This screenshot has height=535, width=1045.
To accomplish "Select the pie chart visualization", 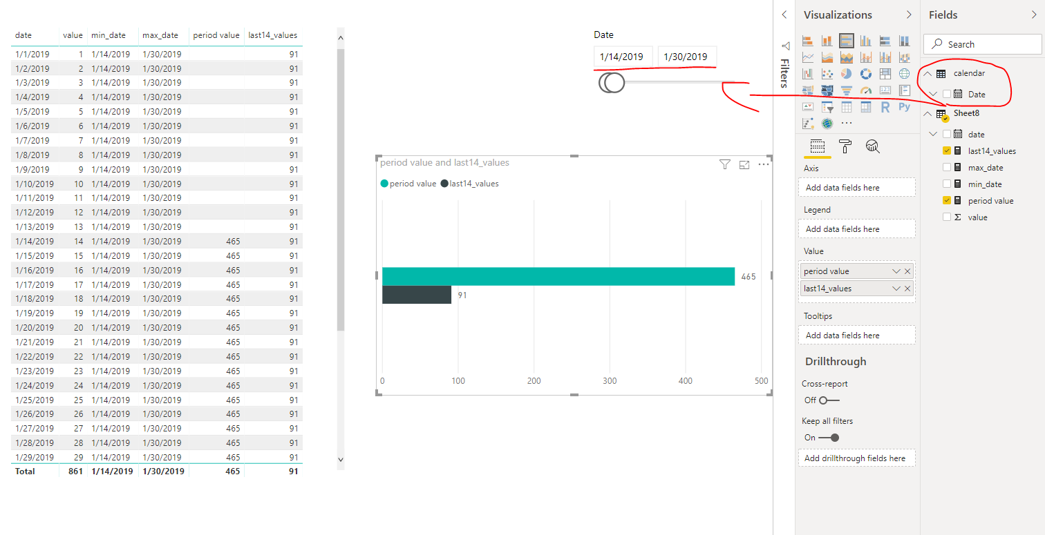I will 846,73.
